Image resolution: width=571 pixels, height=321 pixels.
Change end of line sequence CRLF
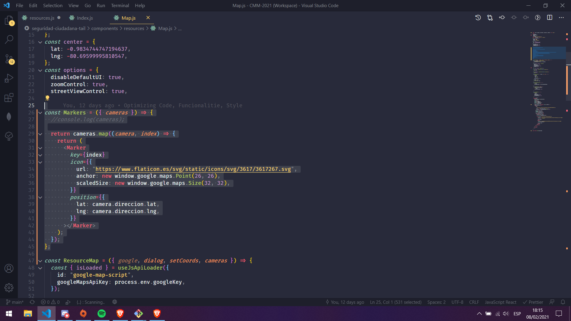pos(474,302)
